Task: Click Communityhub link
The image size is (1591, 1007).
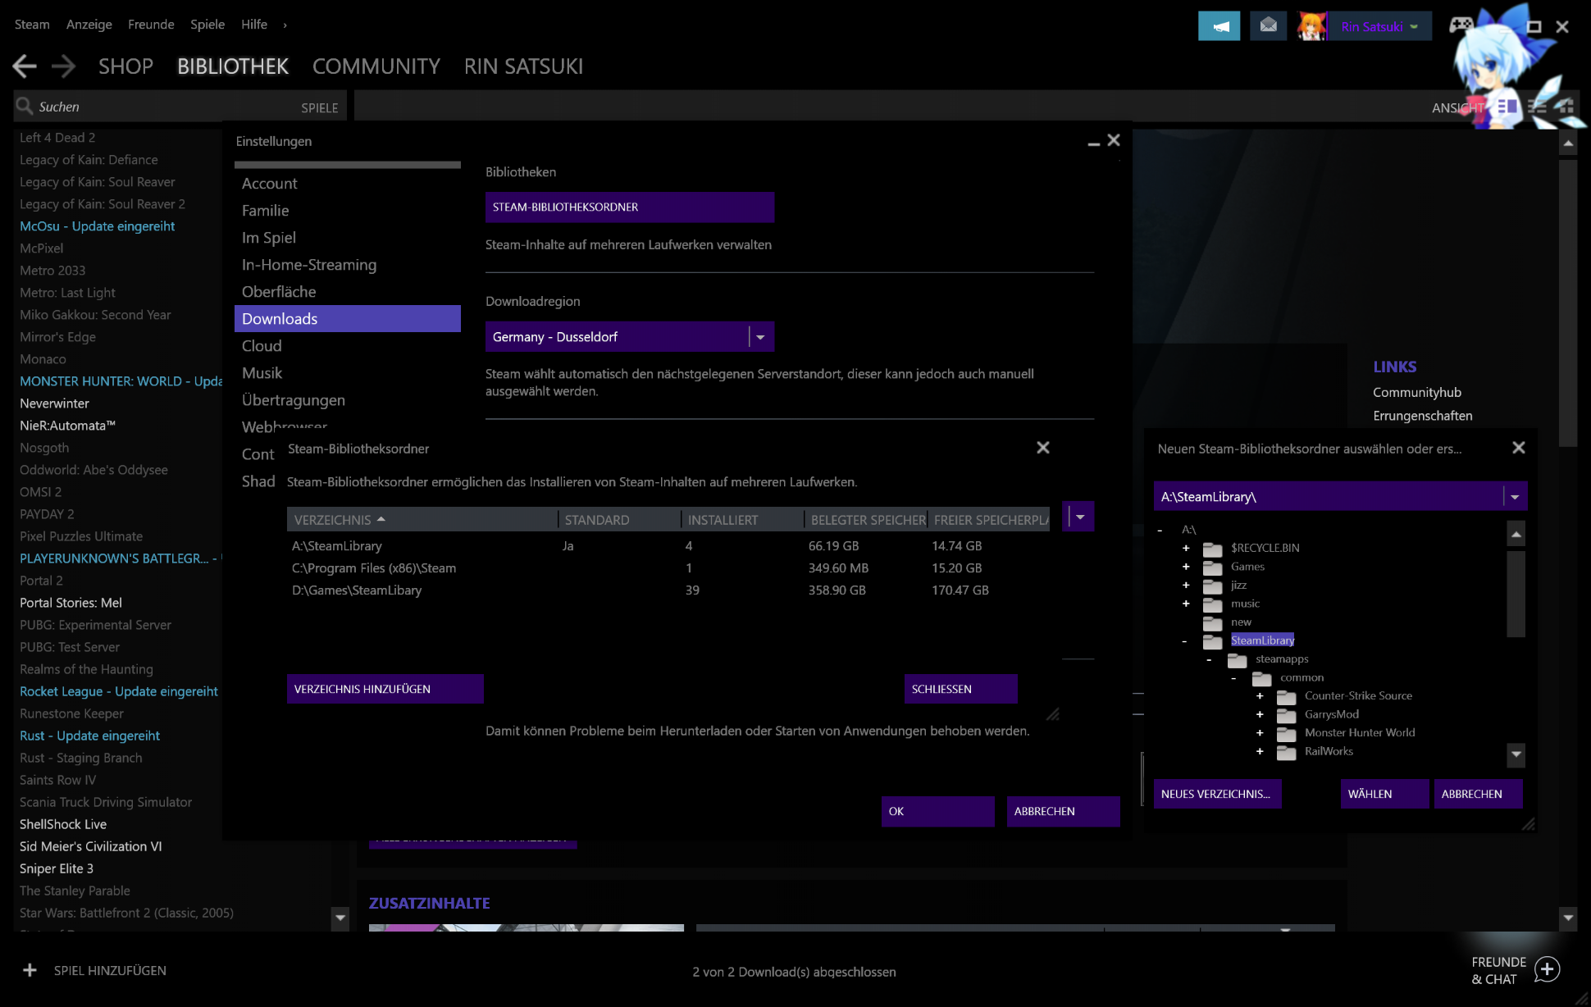Action: point(1417,393)
